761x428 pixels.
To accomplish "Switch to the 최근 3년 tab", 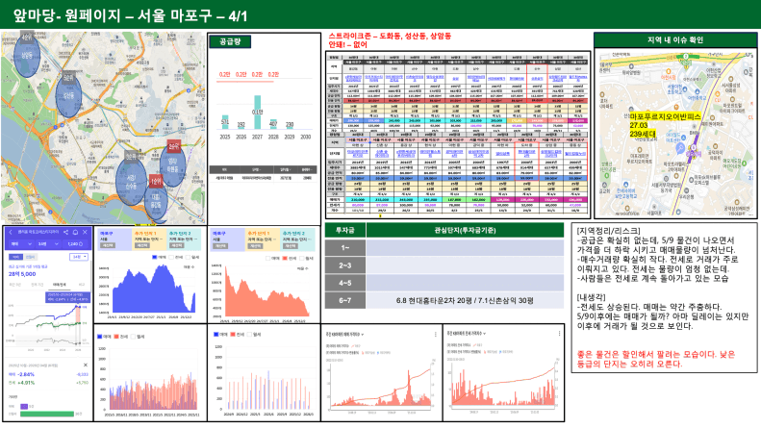I will (13, 285).
